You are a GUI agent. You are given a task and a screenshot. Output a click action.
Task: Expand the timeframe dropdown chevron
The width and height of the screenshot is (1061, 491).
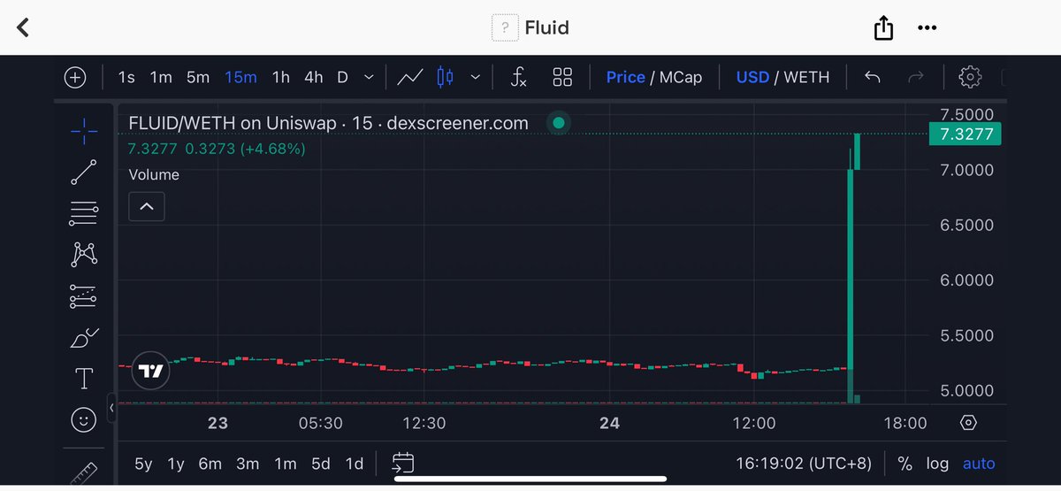(370, 78)
